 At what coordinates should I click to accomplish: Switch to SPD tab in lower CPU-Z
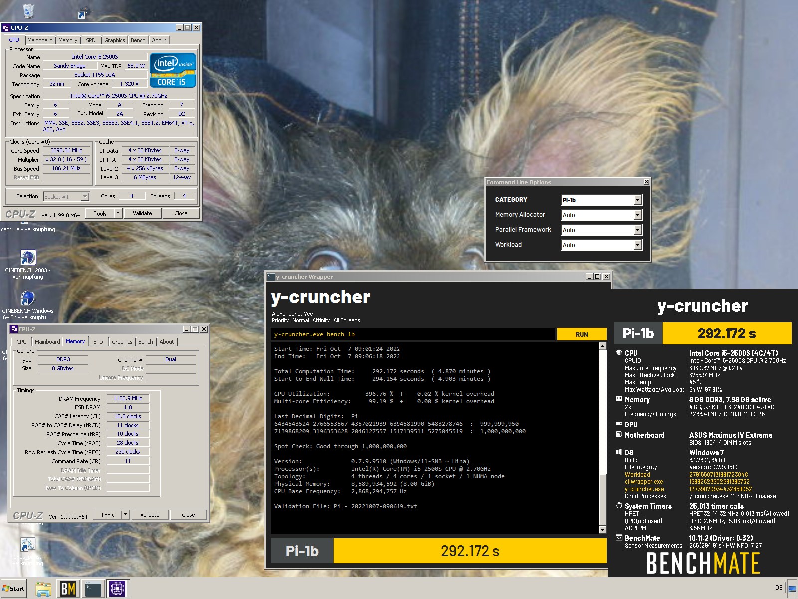98,342
